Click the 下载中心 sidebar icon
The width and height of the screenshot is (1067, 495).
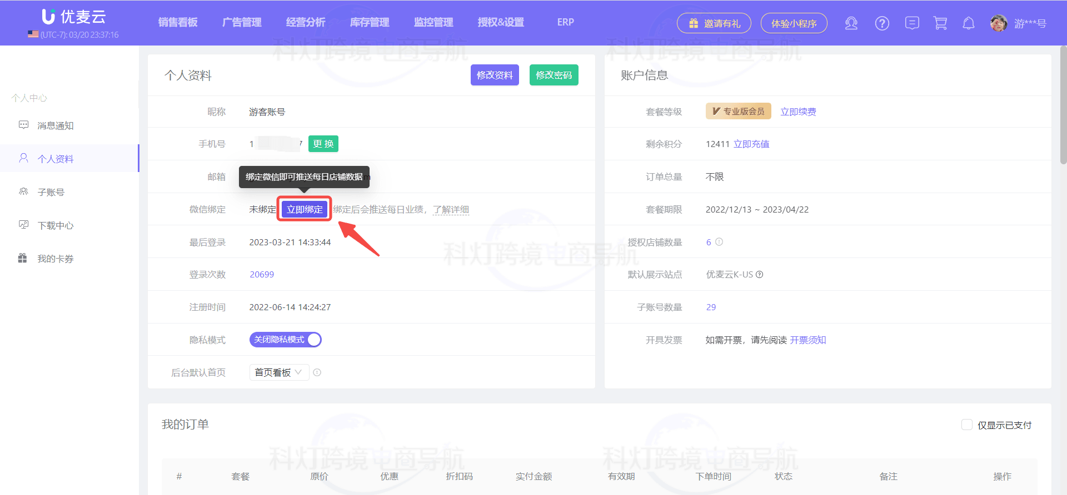tap(23, 225)
